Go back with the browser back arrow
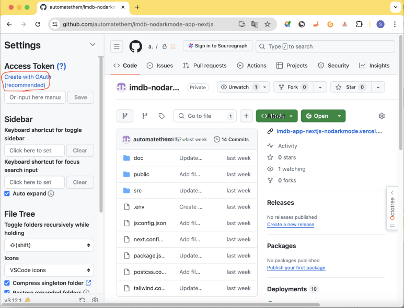The height and width of the screenshot is (308, 404). pos(9,24)
